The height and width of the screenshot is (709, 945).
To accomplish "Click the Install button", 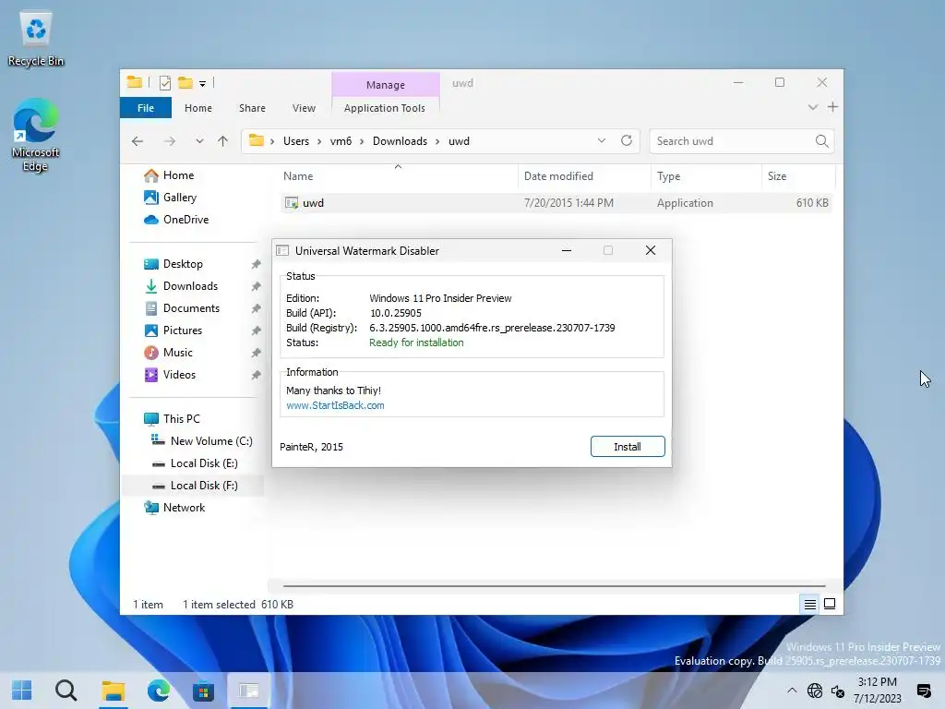I will pos(628,447).
